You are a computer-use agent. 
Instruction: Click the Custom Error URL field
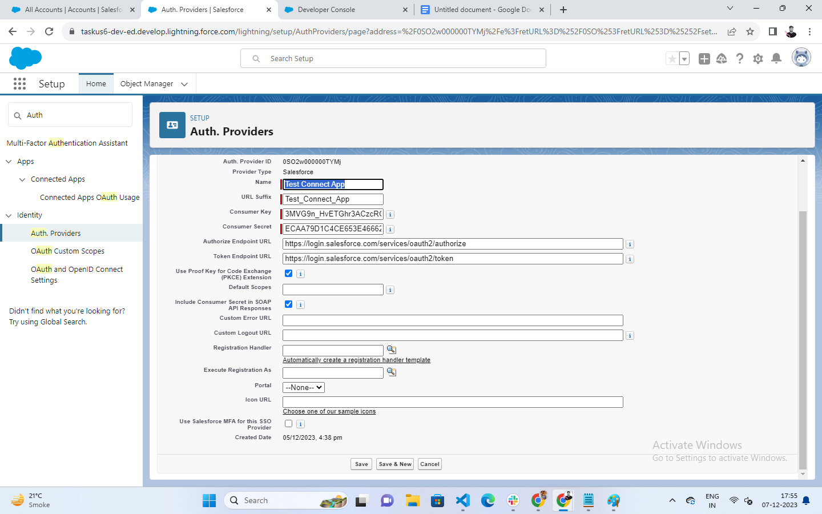click(x=453, y=320)
